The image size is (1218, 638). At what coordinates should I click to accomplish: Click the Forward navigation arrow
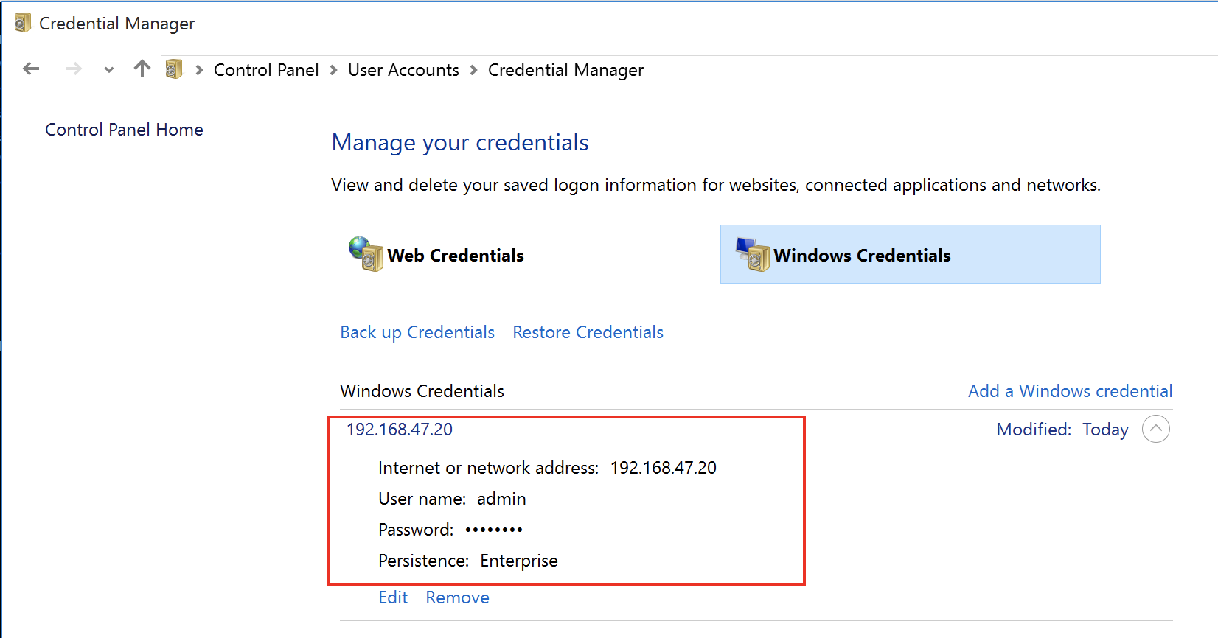click(x=74, y=69)
